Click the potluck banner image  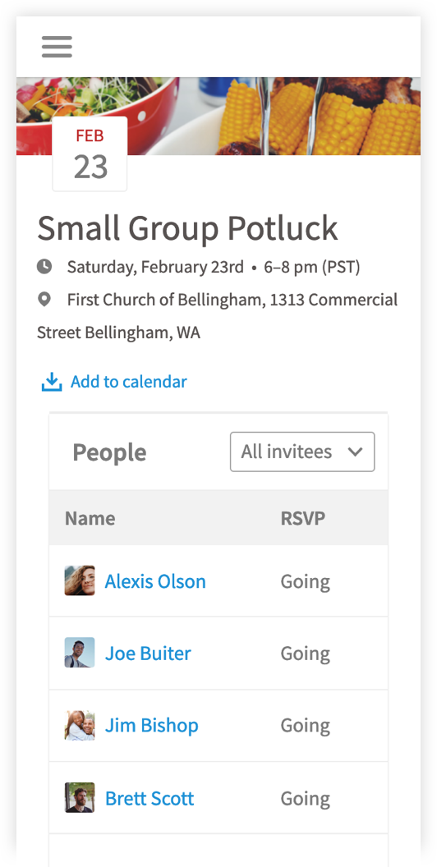(x=218, y=116)
